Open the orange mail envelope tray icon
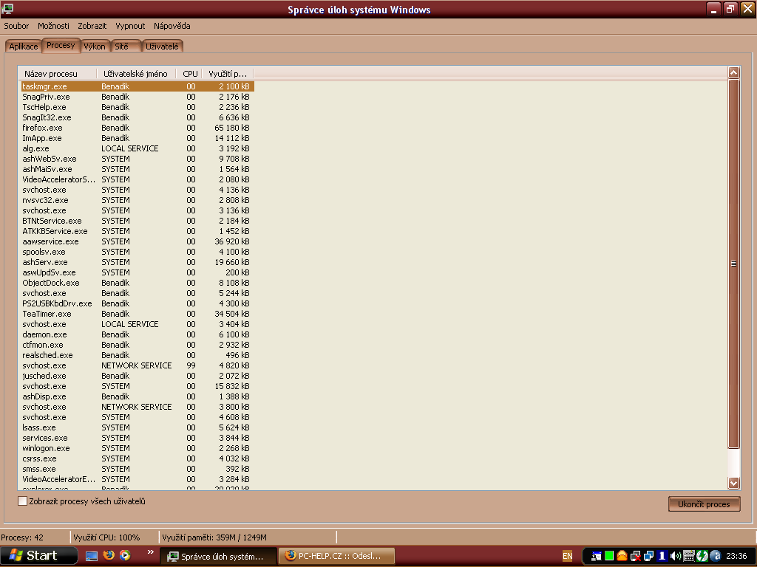The image size is (757, 567). pyautogui.click(x=622, y=556)
